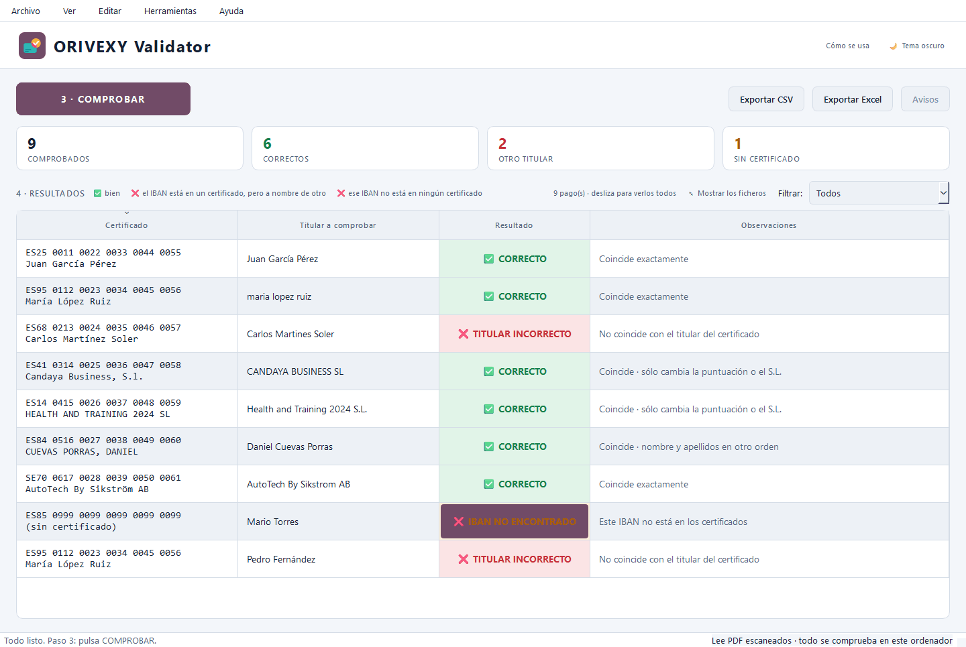Viewport: 966px width, 647px height.
Task: Click titular 'maria lopez ruiz' cell
Action: click(x=338, y=296)
